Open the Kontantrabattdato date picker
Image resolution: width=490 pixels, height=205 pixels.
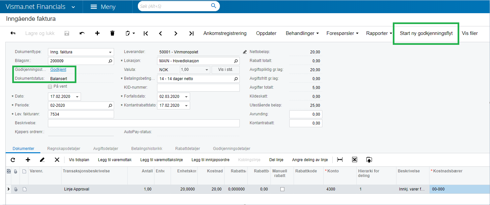(x=186, y=105)
